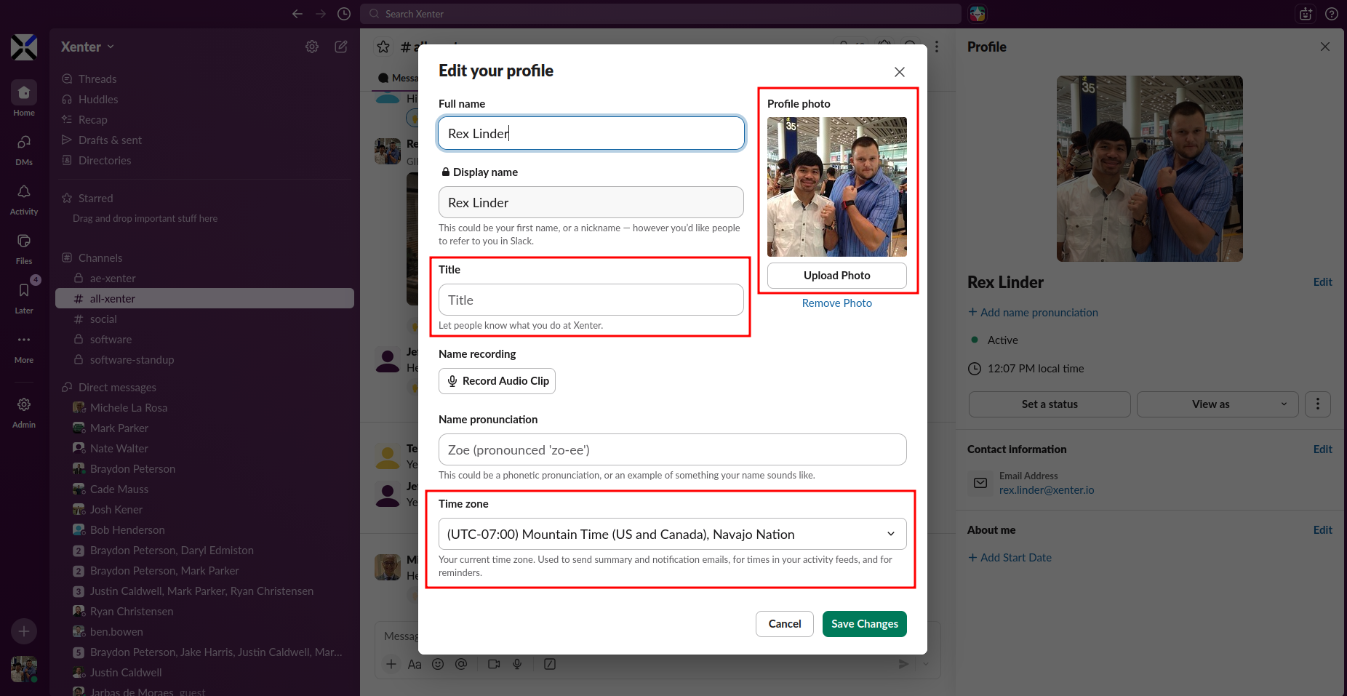Screen dimensions: 1347x696
Task: Click the help question mark icon
Action: tap(1331, 14)
